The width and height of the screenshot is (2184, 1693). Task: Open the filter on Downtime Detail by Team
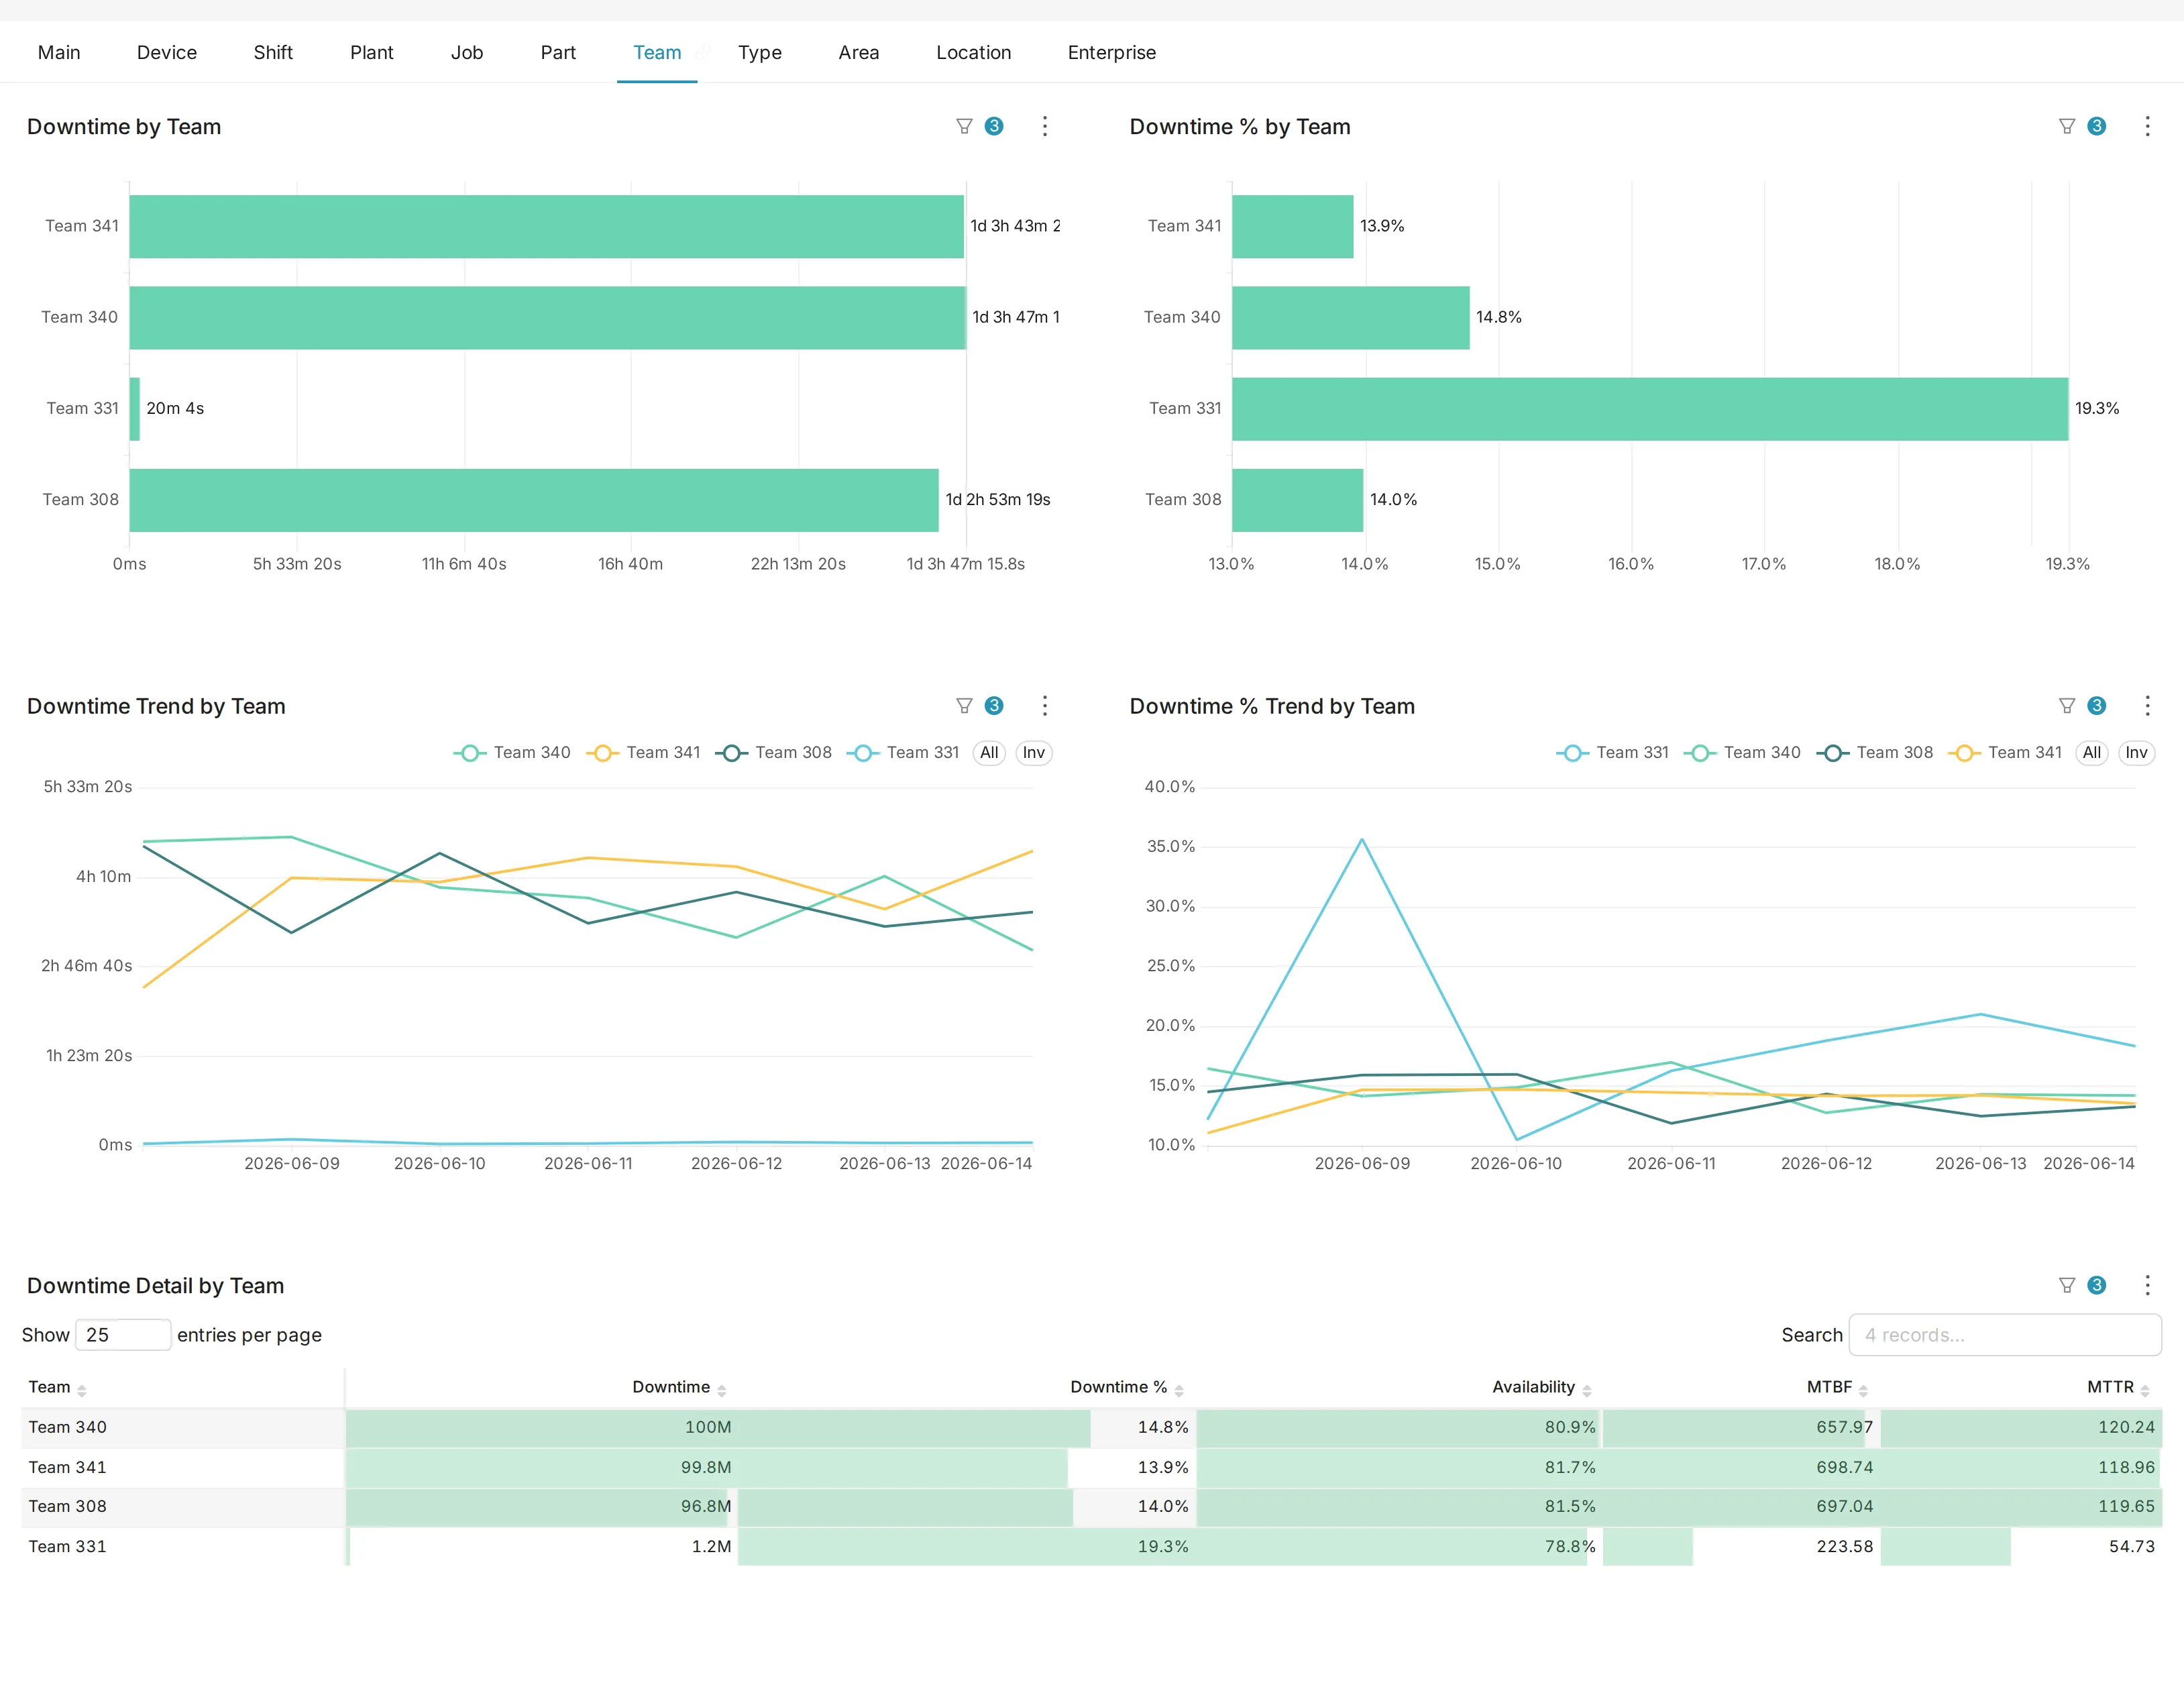point(2067,1285)
